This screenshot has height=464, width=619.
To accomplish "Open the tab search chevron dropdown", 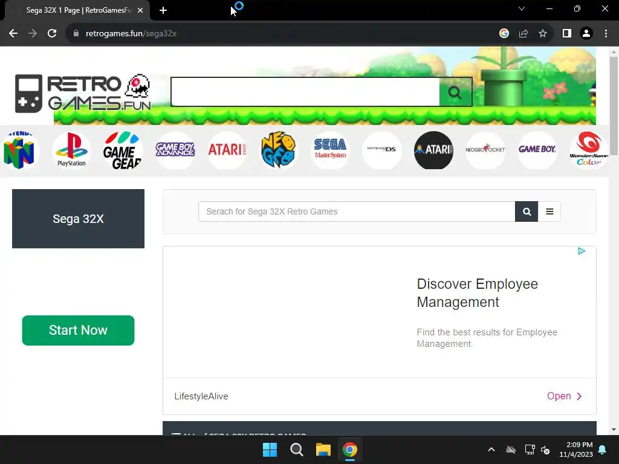I will tap(522, 8).
